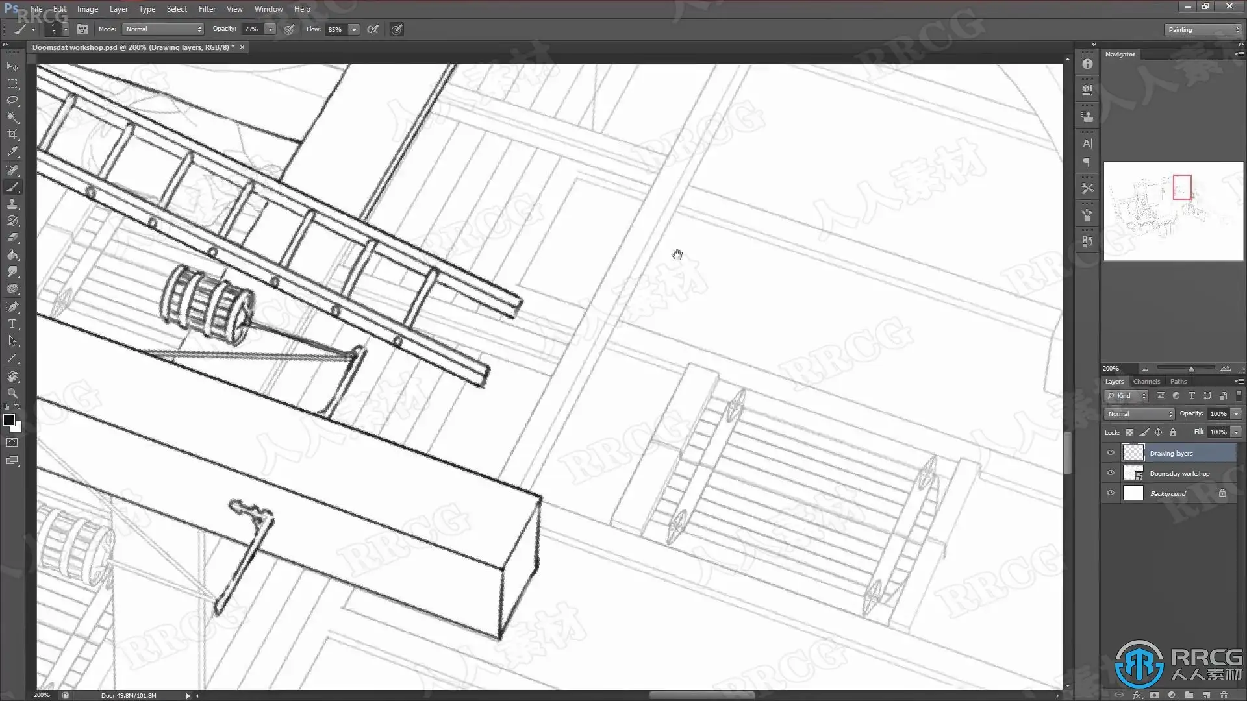
Task: Switch to the Channels tab
Action: tap(1146, 382)
